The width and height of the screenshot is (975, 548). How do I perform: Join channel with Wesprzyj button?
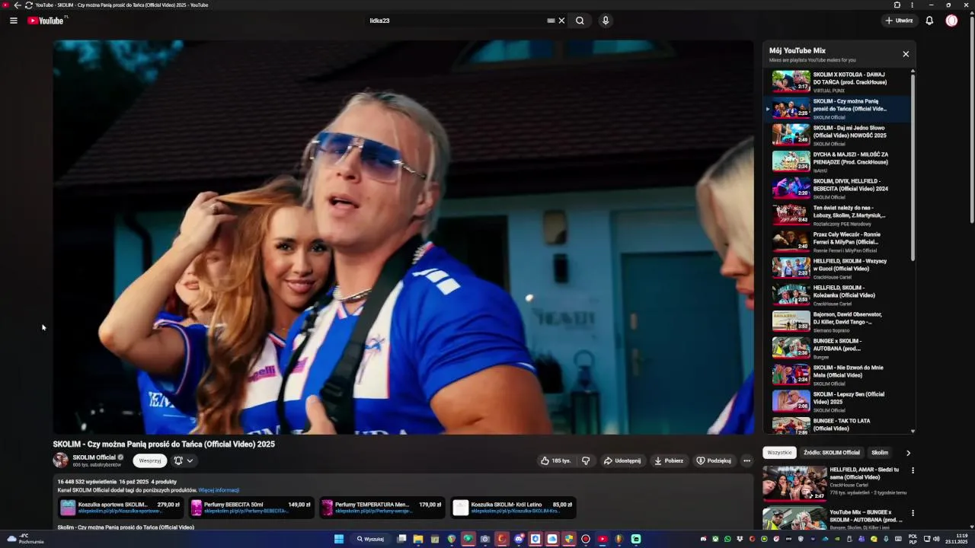pyautogui.click(x=150, y=460)
